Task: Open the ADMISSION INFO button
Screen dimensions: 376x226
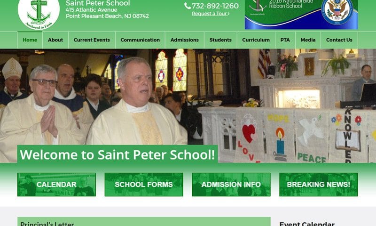Action: point(231,185)
